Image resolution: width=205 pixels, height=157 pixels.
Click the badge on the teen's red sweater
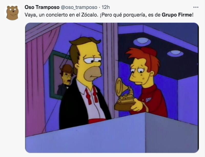tap(148, 100)
